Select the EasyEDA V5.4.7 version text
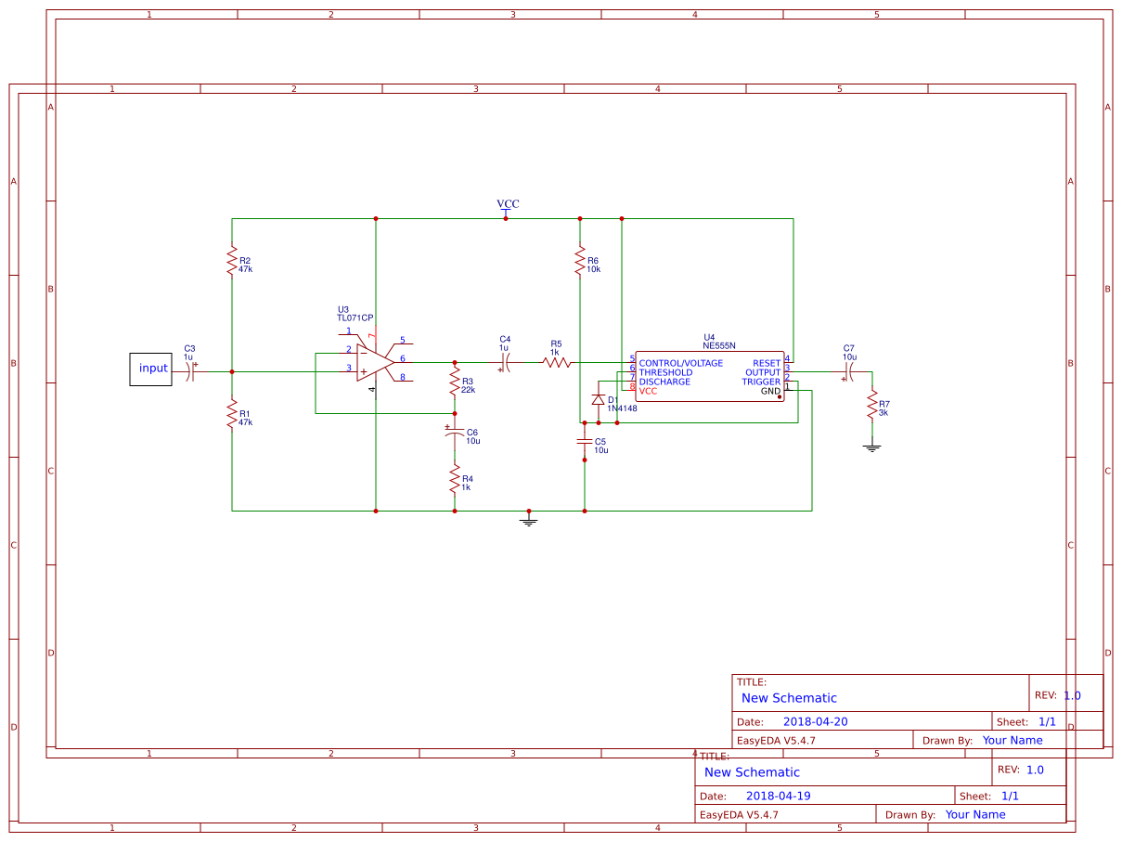The image size is (1122, 842). point(775,740)
